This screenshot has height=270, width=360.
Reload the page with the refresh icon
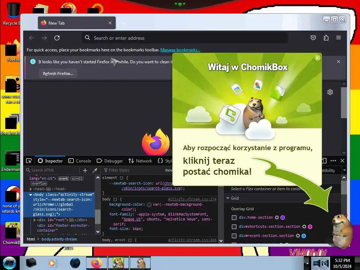point(57,38)
